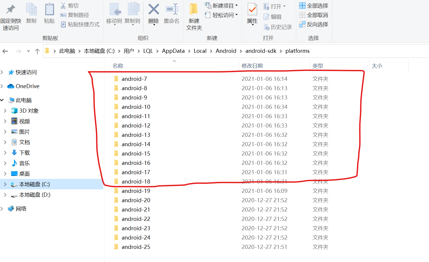
Task: Select the android-19 folder
Action: point(136,191)
